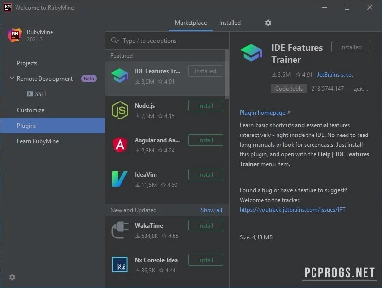The height and width of the screenshot is (288, 382).
Task: Select the Nx Console Idea name
Action: [156, 260]
